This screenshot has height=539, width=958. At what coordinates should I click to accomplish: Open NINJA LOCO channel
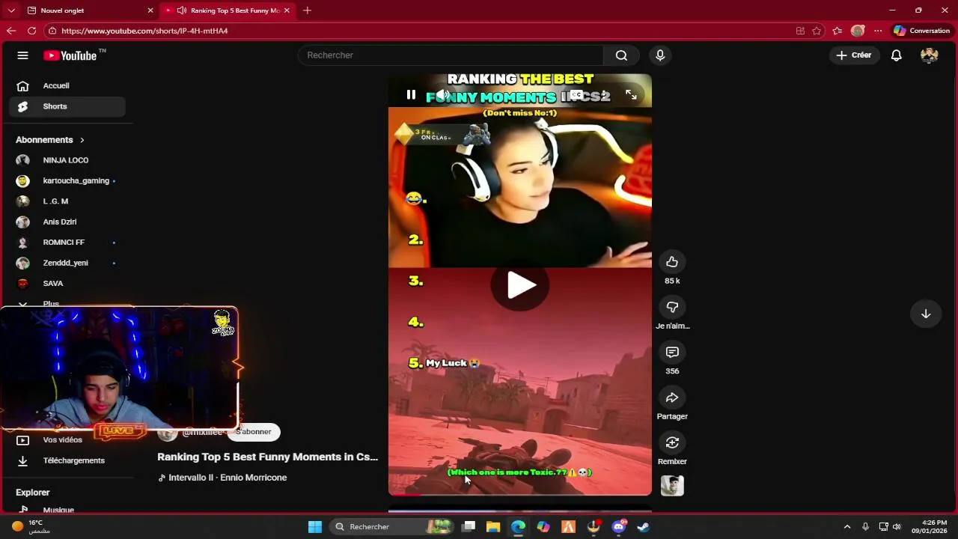coord(67,160)
